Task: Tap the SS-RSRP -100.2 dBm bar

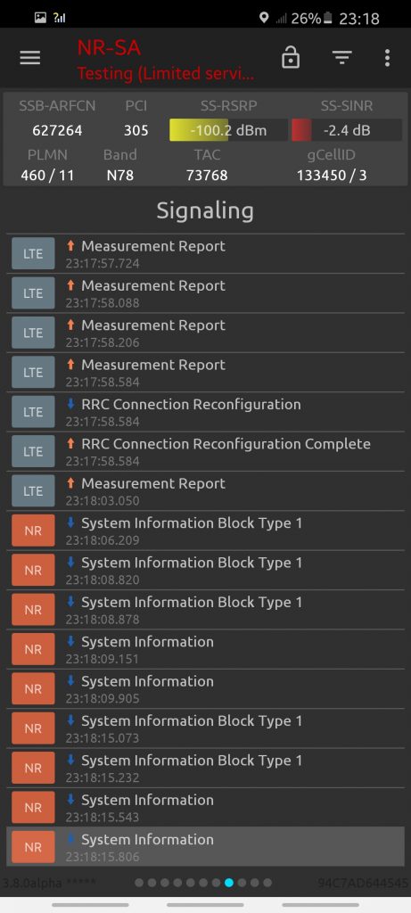Action: [x=228, y=130]
